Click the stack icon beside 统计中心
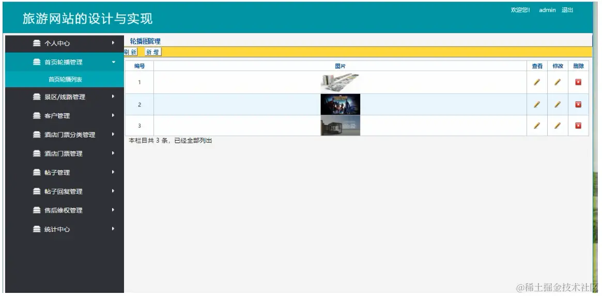602x296 pixels. pyautogui.click(x=37, y=229)
